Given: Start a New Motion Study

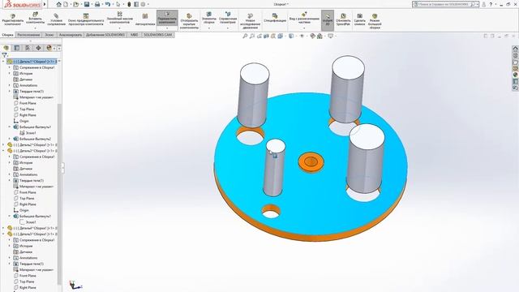Looking at the screenshot, I should pos(250,22).
